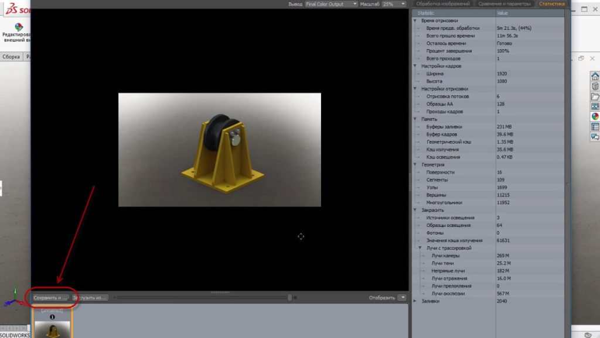Viewport: 600px width, 338px height.
Task: Collapse the Геометрия tree group
Action: coord(415,164)
